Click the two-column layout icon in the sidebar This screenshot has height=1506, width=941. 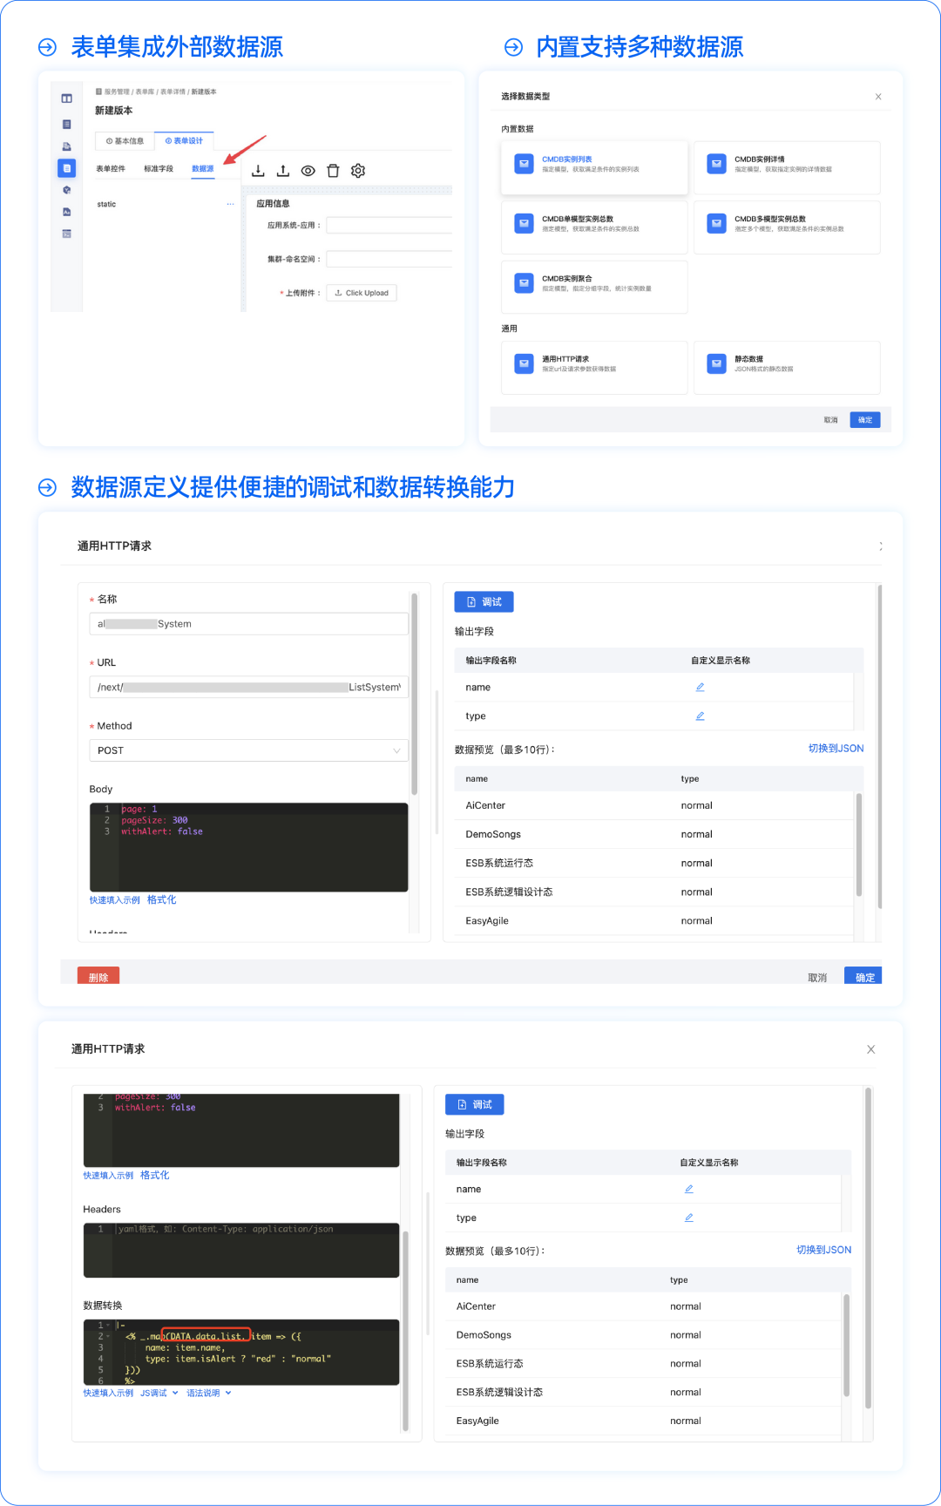point(66,98)
